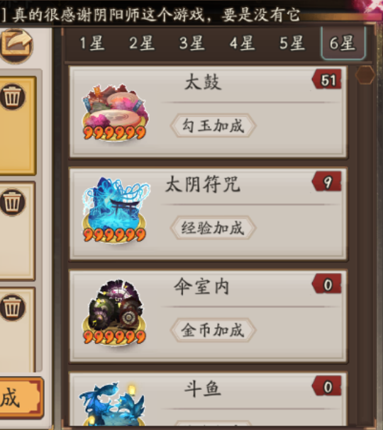
Task: Click the top trash can delete icon
Action: [x=13, y=97]
